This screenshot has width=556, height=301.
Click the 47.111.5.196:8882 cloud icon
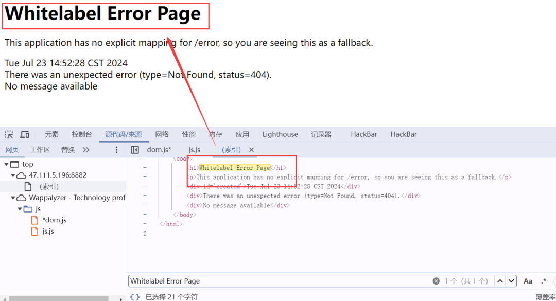click(x=21, y=175)
